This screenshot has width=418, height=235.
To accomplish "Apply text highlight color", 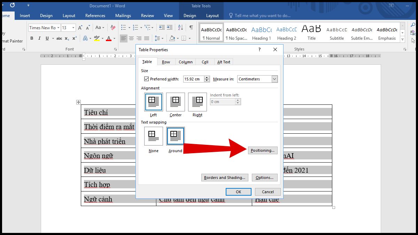I will [96, 38].
